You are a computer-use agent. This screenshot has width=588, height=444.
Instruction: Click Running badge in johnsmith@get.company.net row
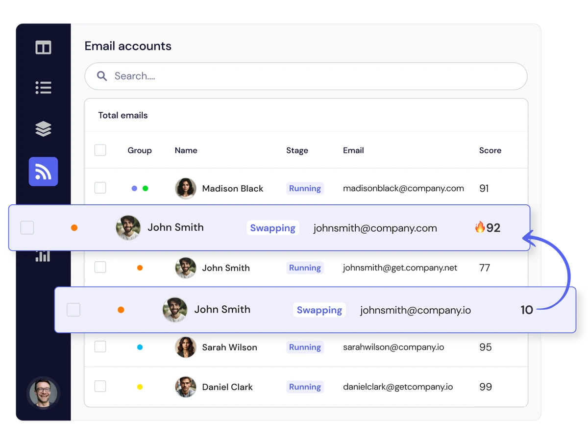click(305, 268)
